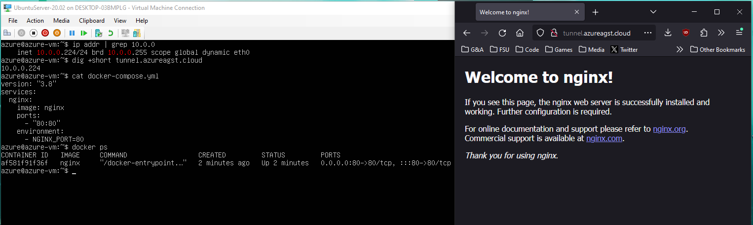Follow the nginx.org link
This screenshot has height=225, width=753.
669,129
